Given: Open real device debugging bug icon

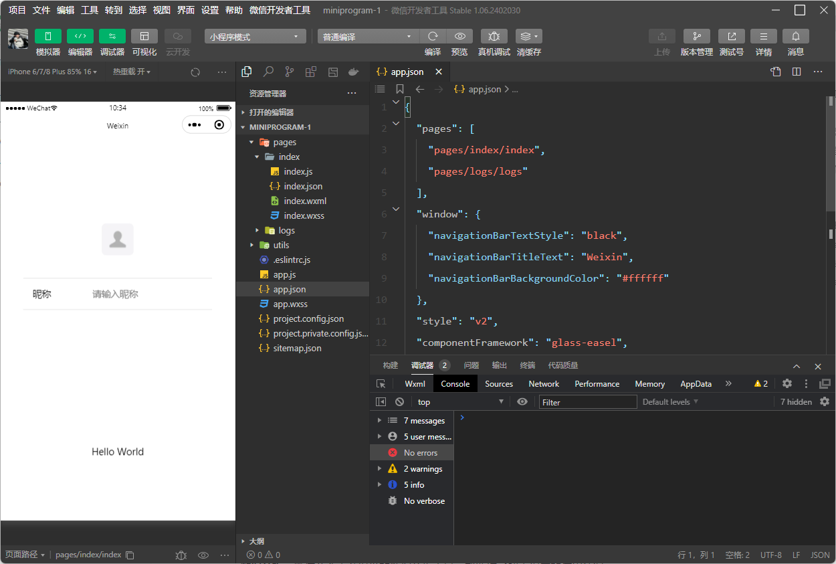Looking at the screenshot, I should [x=494, y=37].
